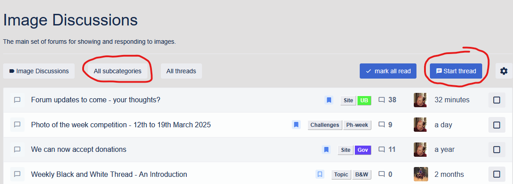Click reply count icon showing 38 comments
Screen dimensions: 513x184
382,100
